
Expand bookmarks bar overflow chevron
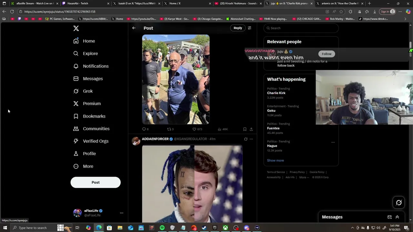(x=406, y=19)
